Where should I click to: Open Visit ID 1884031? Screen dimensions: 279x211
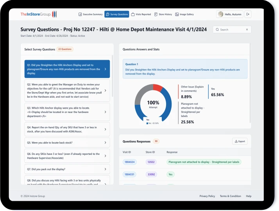[129, 174]
